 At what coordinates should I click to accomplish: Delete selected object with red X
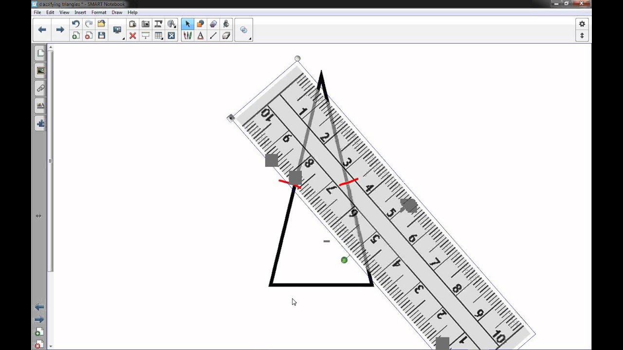pos(132,35)
